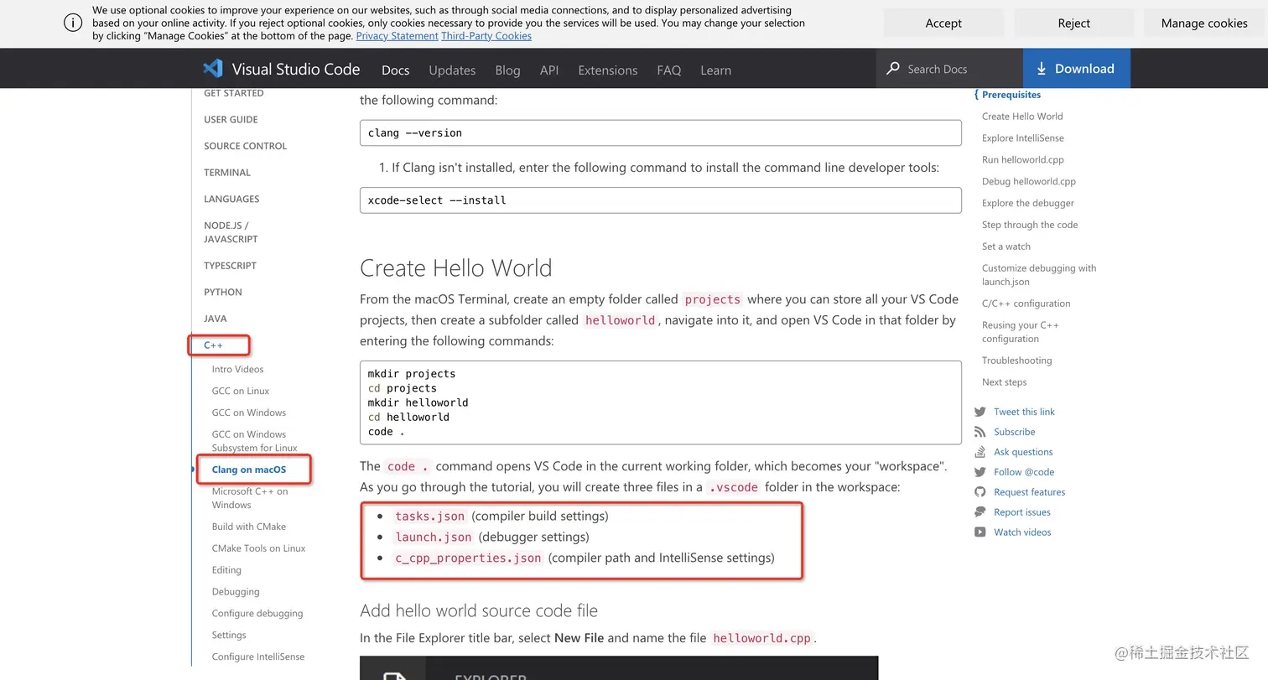Open the Configure debugging page
Viewport: 1268px width, 680px height.
(257, 614)
